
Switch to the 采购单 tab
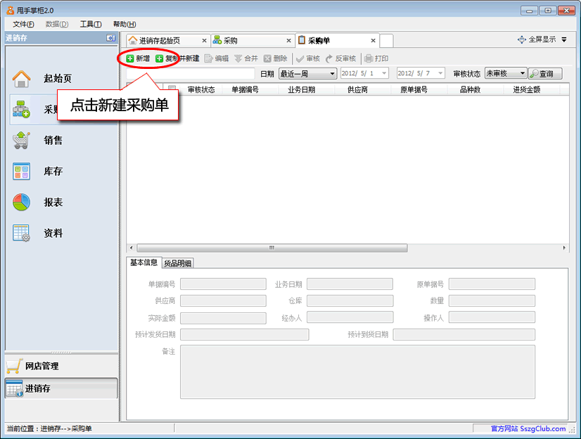click(337, 40)
